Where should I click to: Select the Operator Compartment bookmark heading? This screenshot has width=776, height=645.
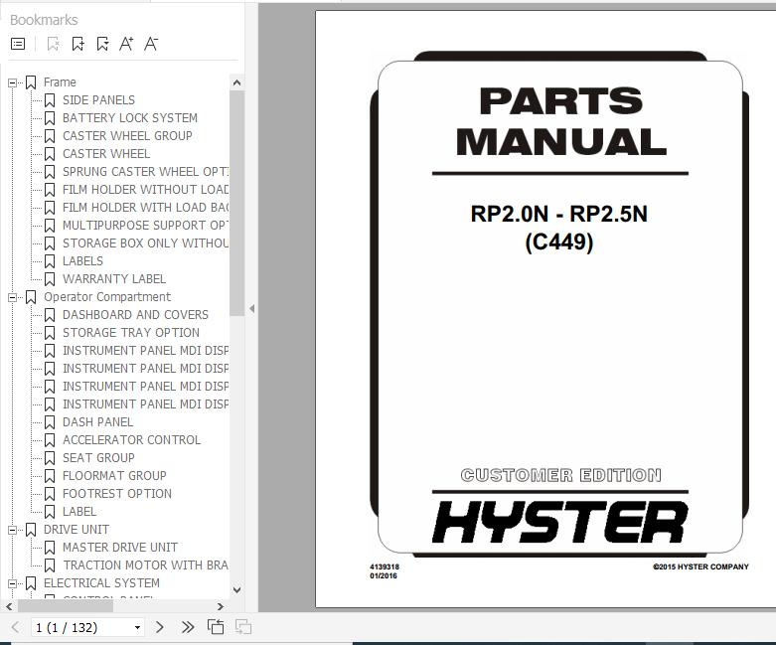coord(107,297)
